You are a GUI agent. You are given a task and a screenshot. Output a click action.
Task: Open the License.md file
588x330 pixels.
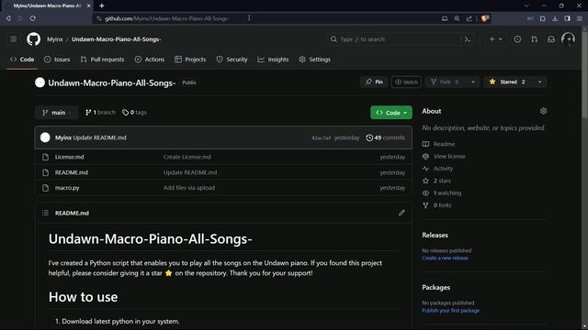(70, 157)
